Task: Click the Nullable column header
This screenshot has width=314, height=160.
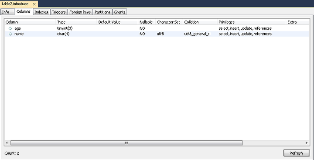Action: pyautogui.click(x=147, y=22)
